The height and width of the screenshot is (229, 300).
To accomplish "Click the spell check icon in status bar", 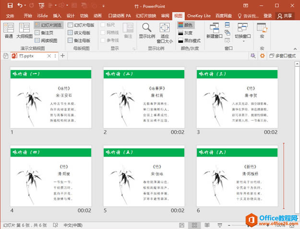I will 55,225.
